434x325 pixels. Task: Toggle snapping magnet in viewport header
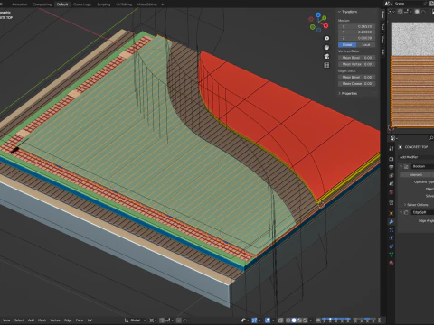click(162, 320)
